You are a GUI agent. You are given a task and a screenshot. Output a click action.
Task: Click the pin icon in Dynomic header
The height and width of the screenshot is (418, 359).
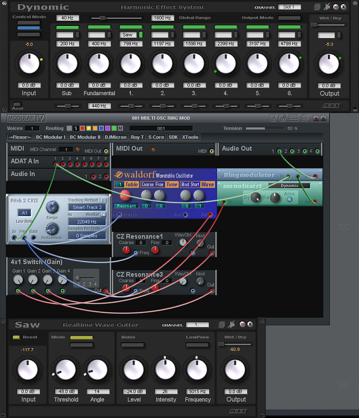[327, 7]
